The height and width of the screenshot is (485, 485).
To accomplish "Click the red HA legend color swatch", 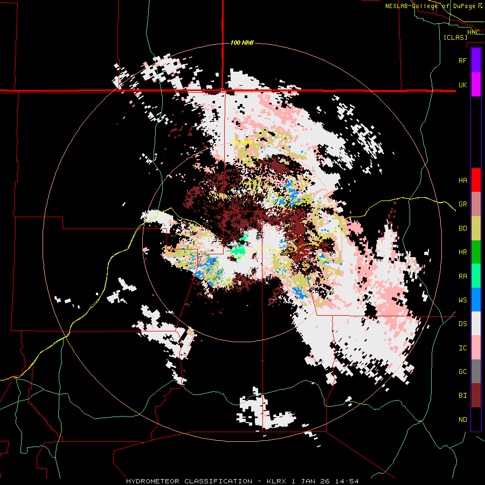I will click(476, 180).
